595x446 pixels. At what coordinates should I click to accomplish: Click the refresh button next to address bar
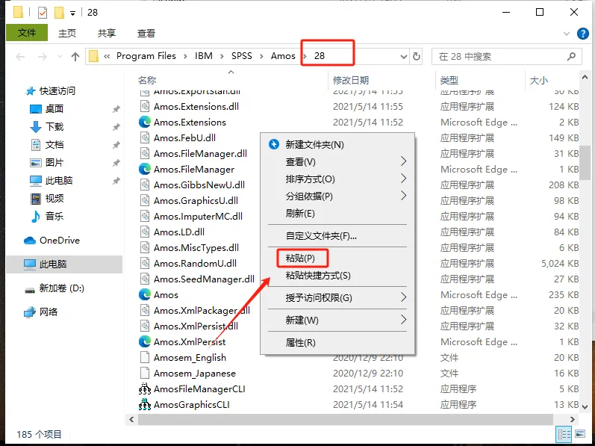point(417,56)
